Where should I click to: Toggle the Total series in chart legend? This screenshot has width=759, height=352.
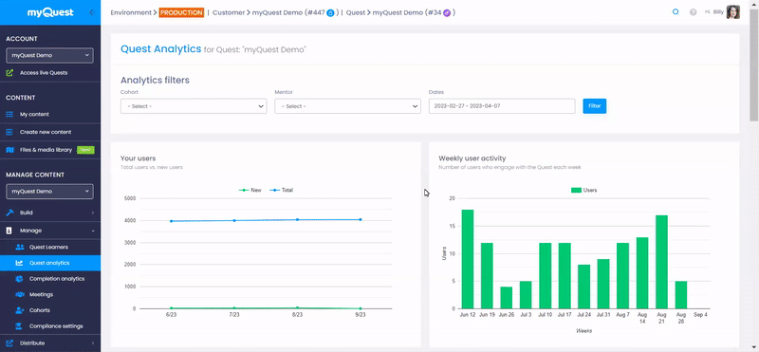tap(282, 191)
